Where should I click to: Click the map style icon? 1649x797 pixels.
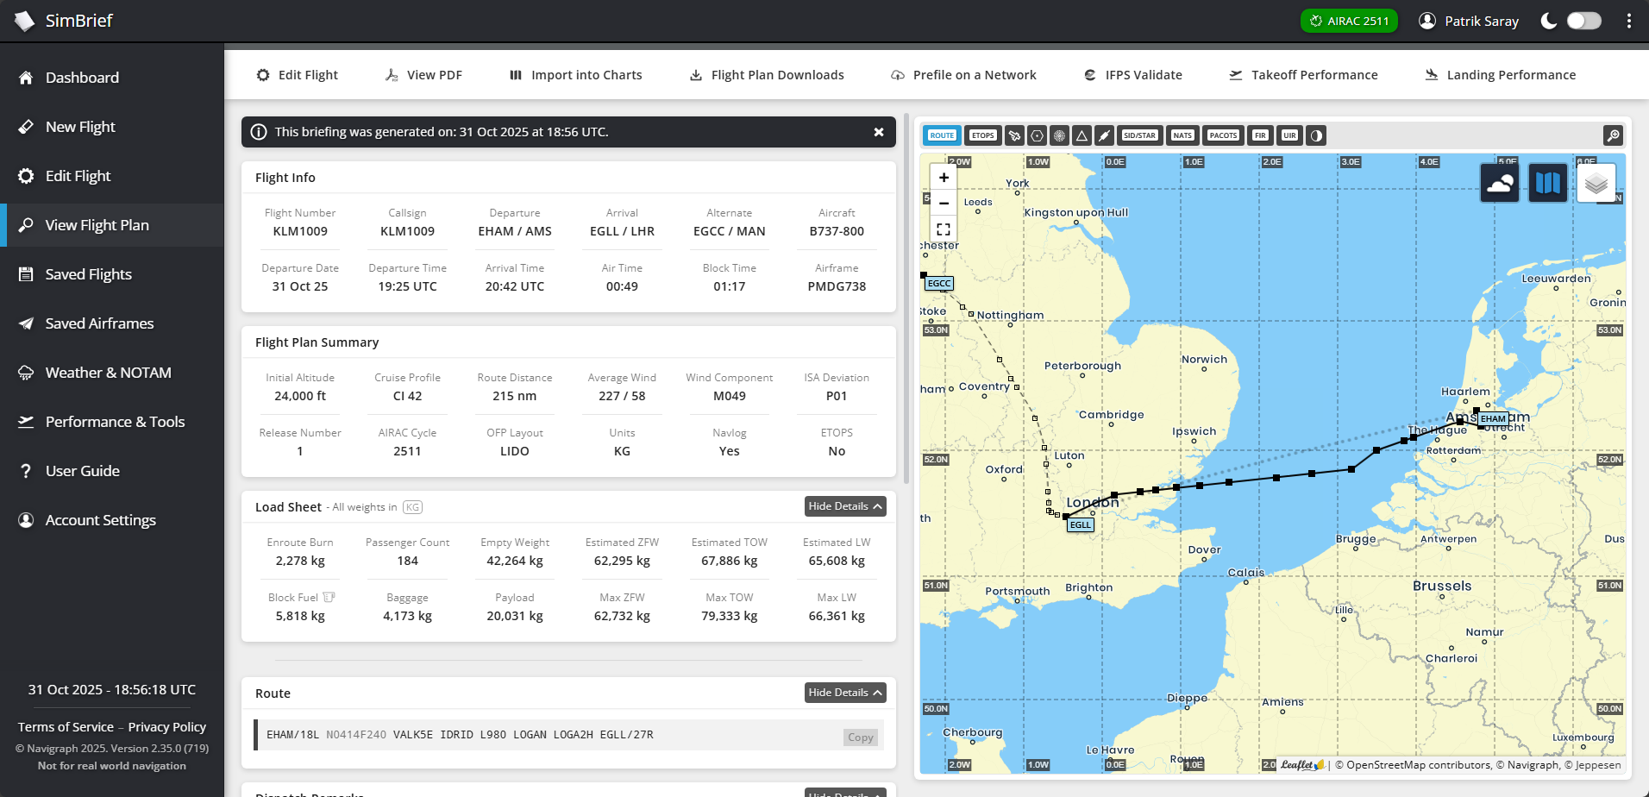(x=1547, y=183)
